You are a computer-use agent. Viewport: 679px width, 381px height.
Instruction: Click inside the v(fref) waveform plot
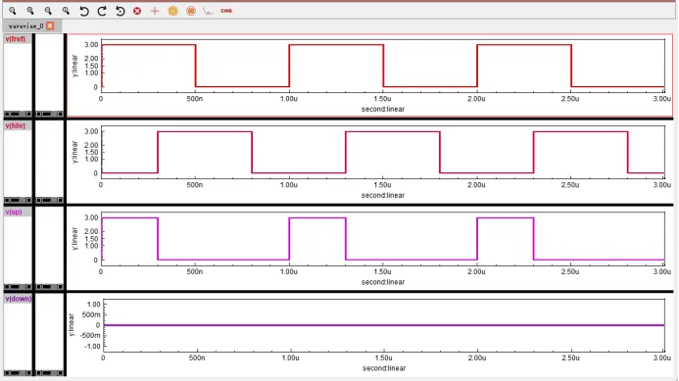383,66
